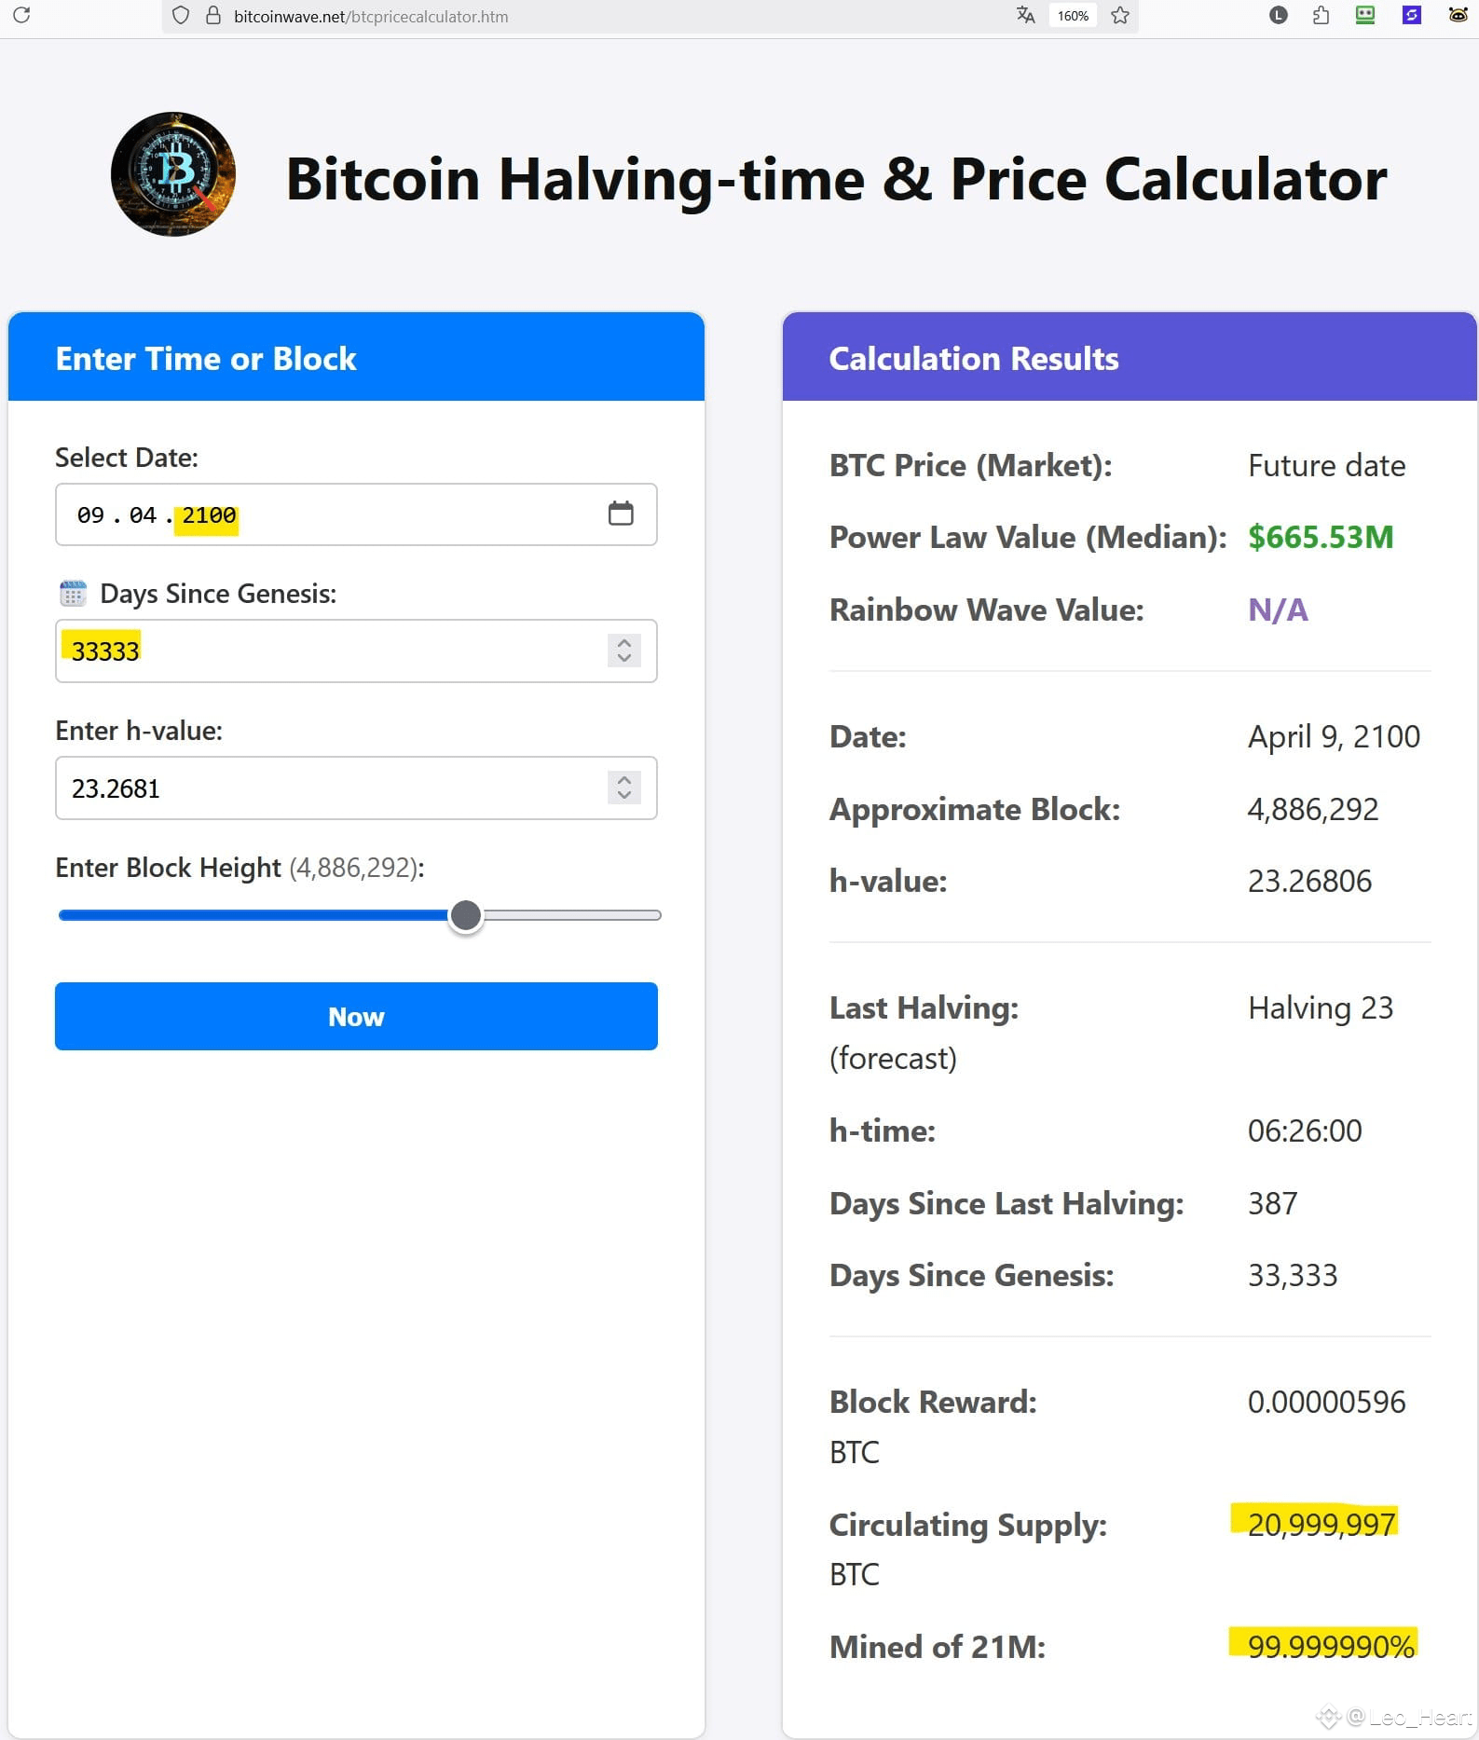The image size is (1479, 1740).
Task: Select the year 2100 in date field
Action: (x=208, y=514)
